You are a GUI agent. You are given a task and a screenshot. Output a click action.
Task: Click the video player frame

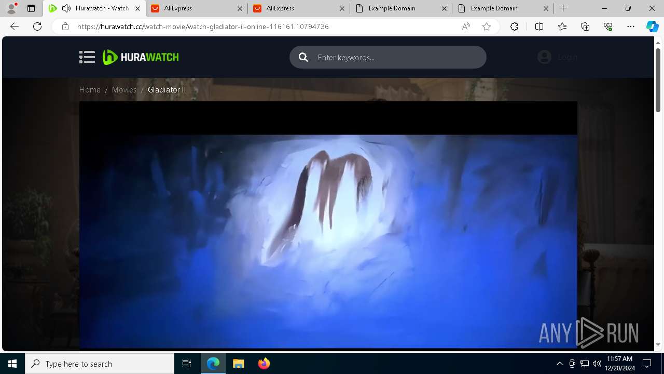(x=328, y=224)
